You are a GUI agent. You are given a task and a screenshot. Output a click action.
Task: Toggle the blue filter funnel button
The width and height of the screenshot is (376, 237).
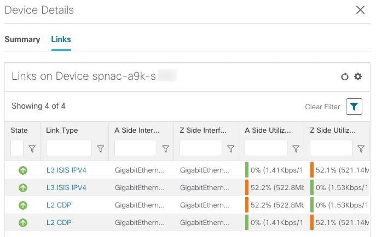tap(354, 107)
